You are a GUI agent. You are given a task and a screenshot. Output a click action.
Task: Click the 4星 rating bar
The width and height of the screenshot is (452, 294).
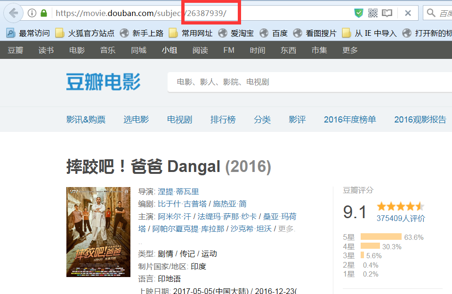click(370, 246)
